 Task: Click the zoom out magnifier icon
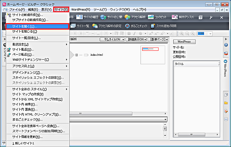[x=187, y=33]
